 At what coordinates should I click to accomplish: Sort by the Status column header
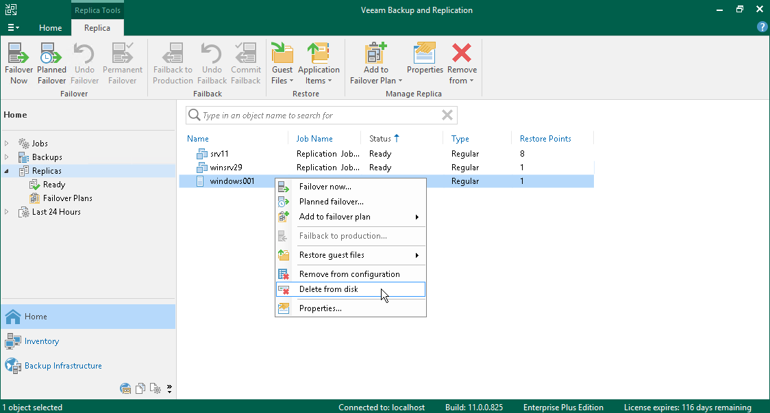(380, 139)
